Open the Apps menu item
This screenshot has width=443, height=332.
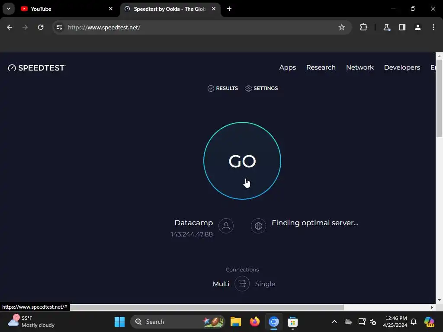coord(287,67)
